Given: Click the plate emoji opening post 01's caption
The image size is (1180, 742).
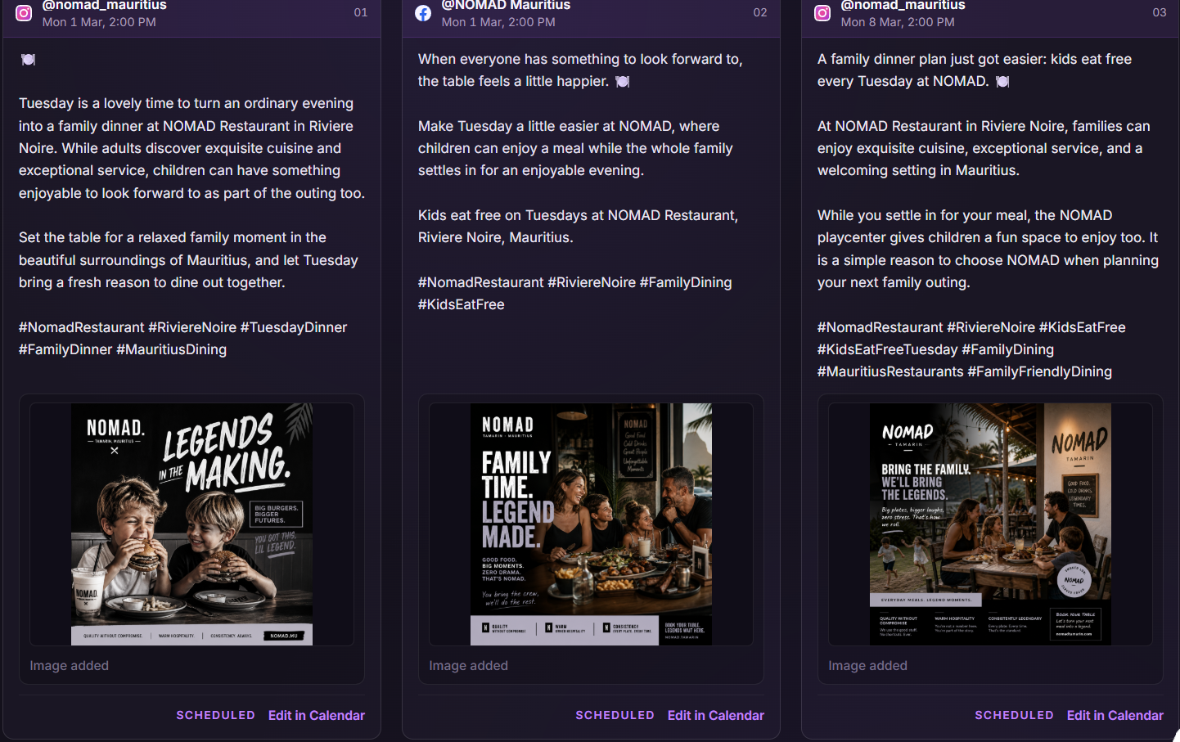Looking at the screenshot, I should click(x=28, y=59).
